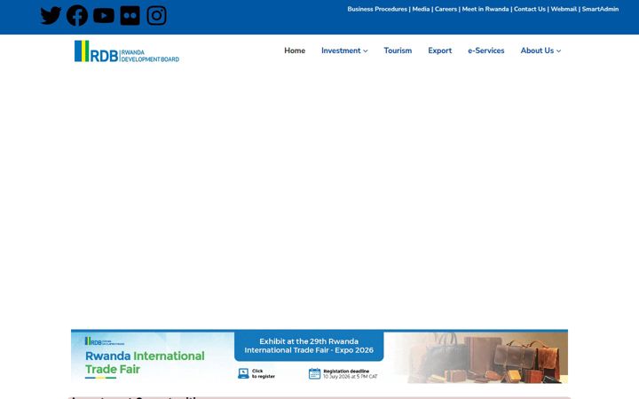
Task: Open the RDB Twitter page icon
Action: 51,16
